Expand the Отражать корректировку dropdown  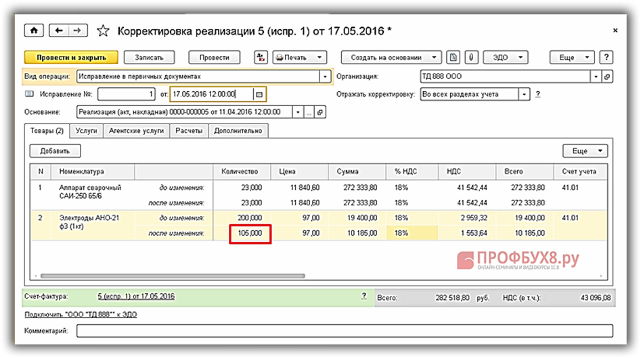(523, 94)
